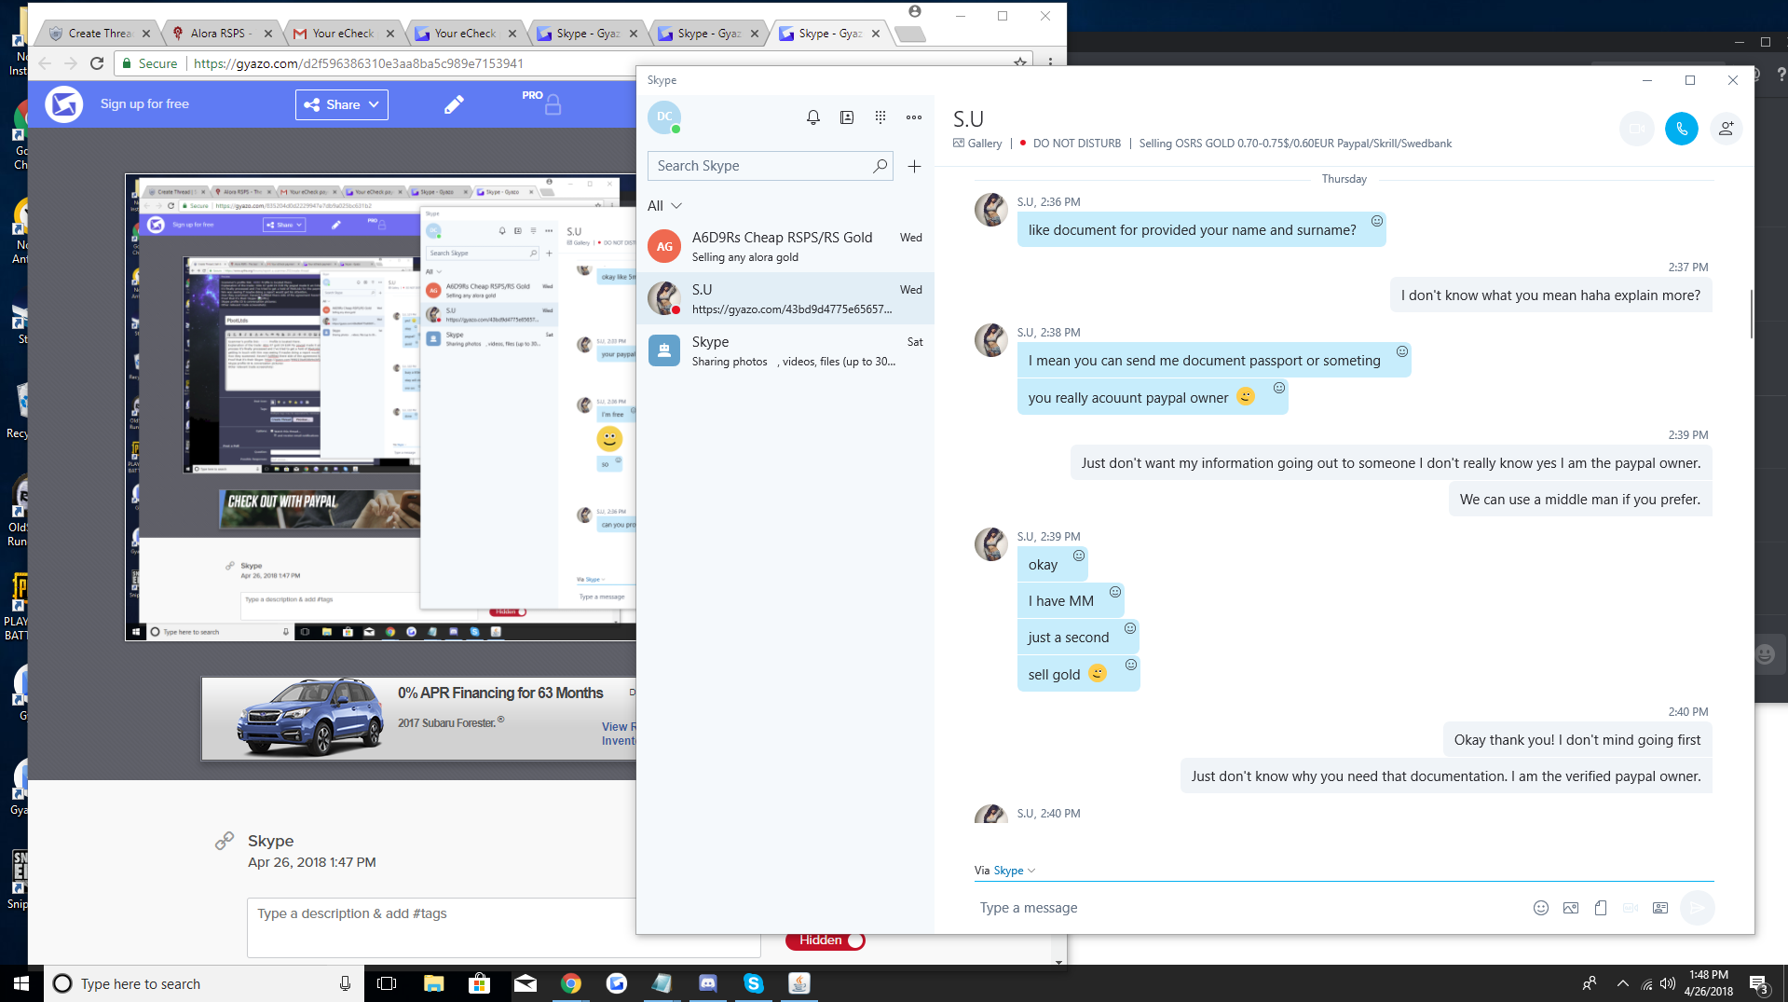The image size is (1788, 1002).
Task: Close the Create Thread tab
Action: coord(145,34)
